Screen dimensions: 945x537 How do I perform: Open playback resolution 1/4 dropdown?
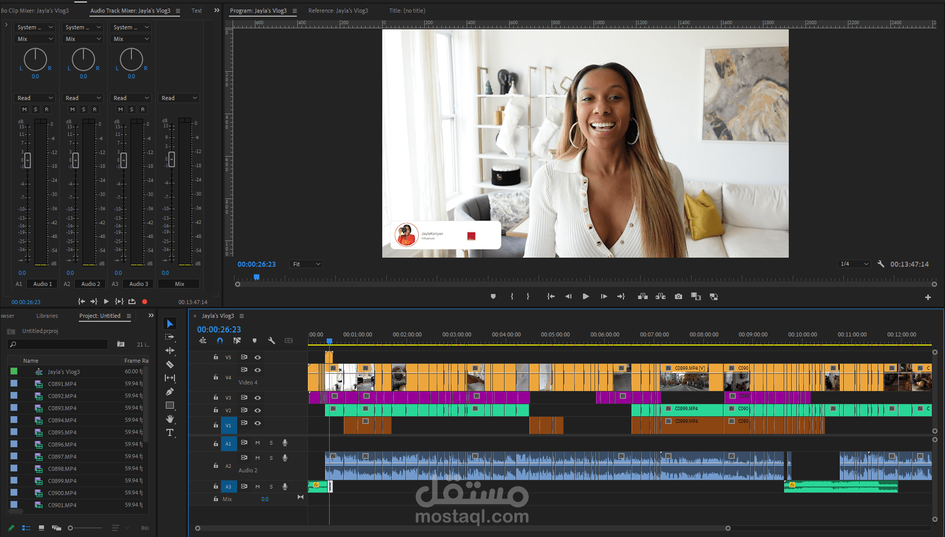point(854,264)
